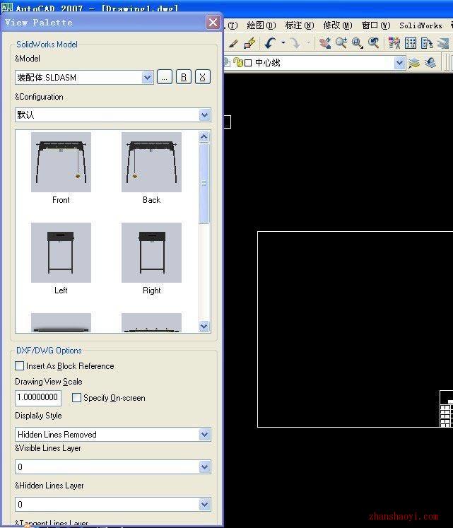The width and height of the screenshot is (453, 528).
Task: Click the Drawing View Scale field 1.00000000
Action: click(x=38, y=398)
